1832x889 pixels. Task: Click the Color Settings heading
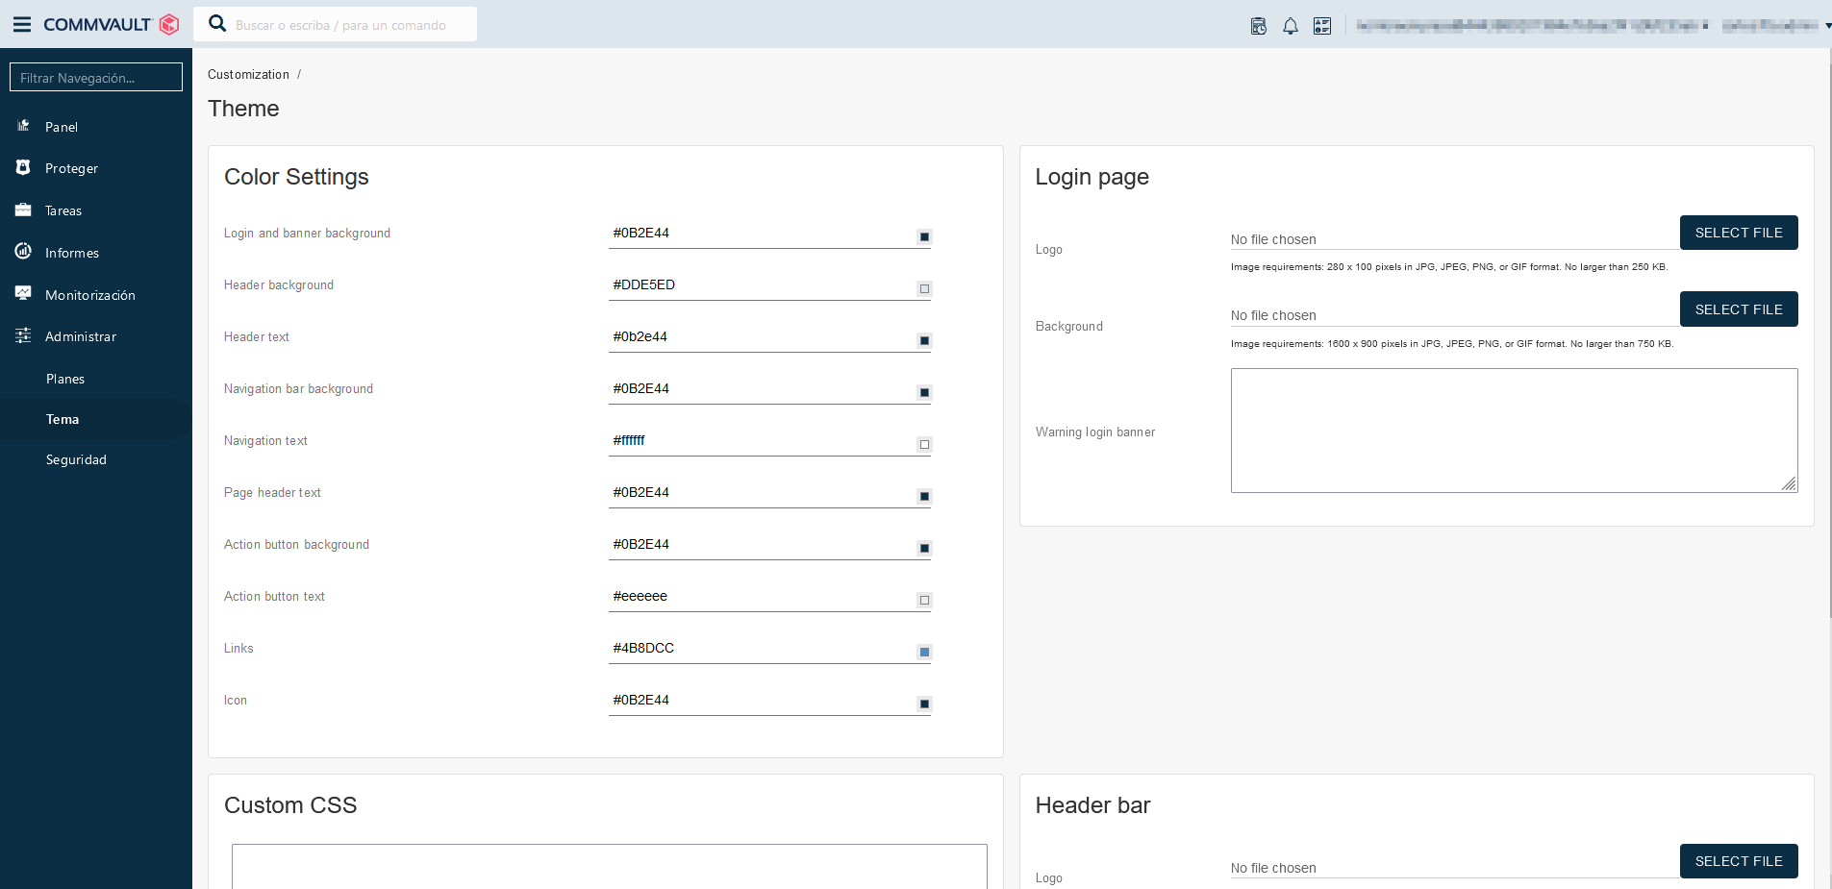click(296, 177)
